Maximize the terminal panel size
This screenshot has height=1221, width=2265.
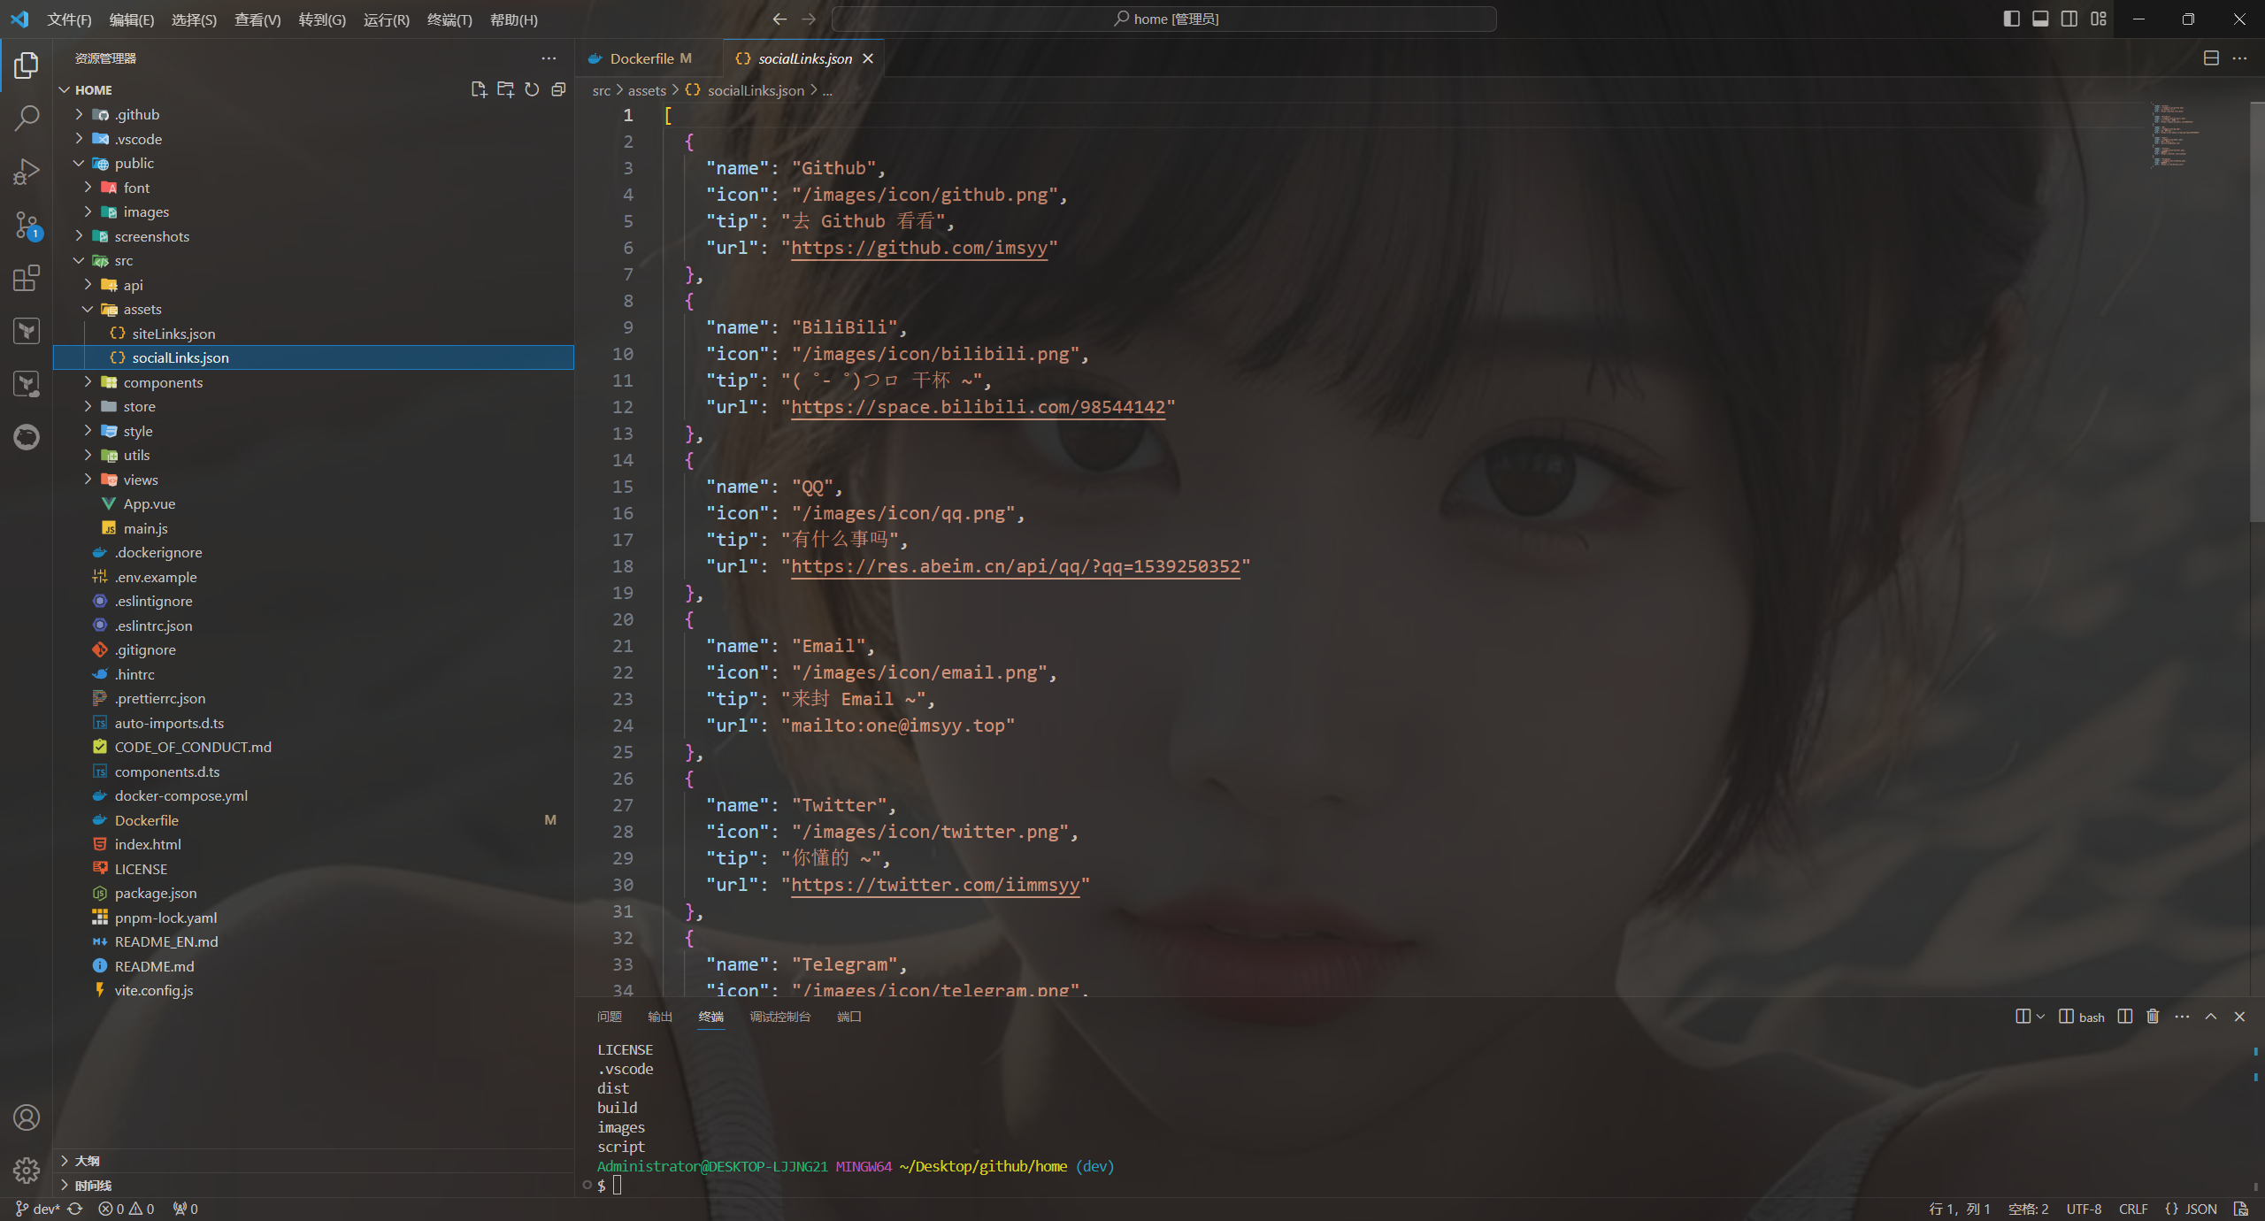(x=2211, y=1017)
